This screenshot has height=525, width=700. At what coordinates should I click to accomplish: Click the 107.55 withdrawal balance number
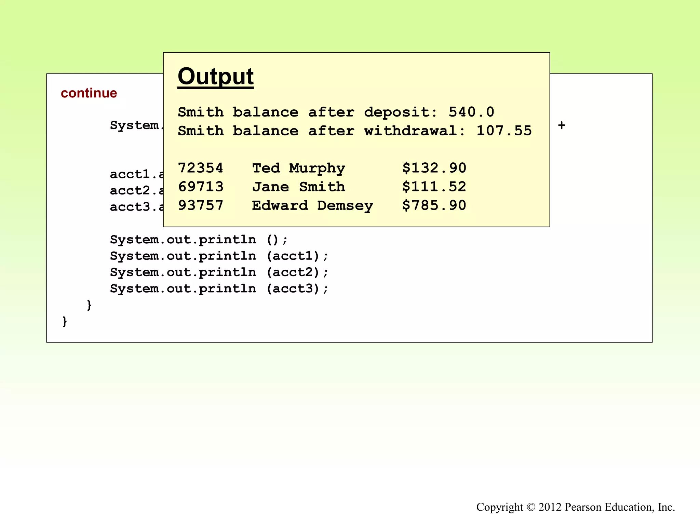click(x=504, y=131)
